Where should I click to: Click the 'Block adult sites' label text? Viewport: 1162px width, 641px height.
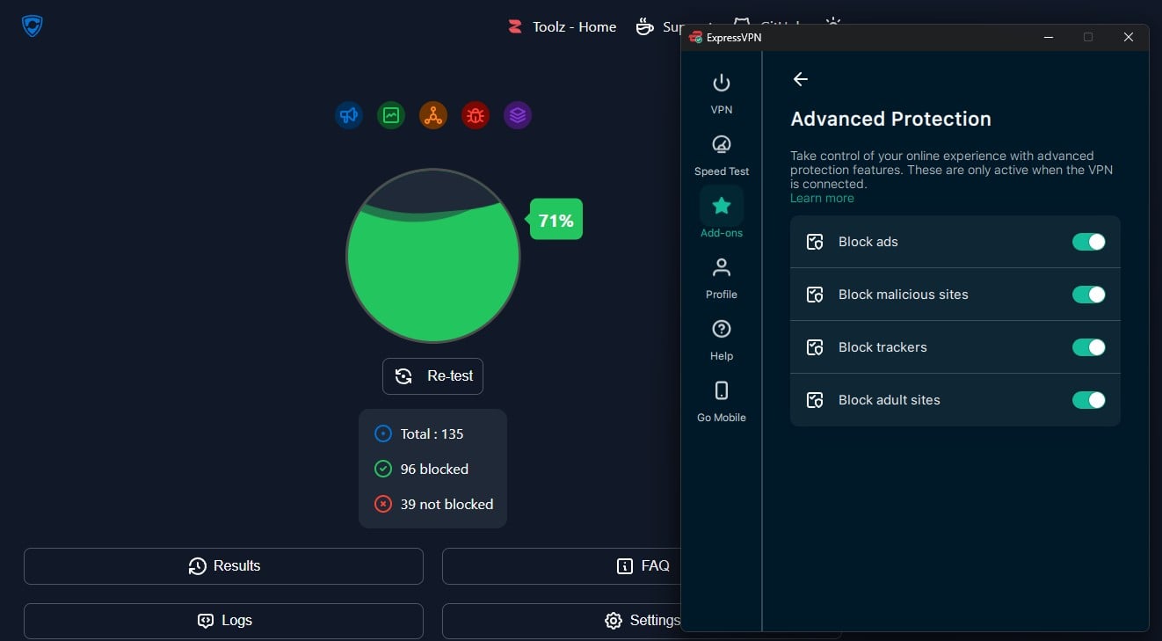tap(890, 400)
